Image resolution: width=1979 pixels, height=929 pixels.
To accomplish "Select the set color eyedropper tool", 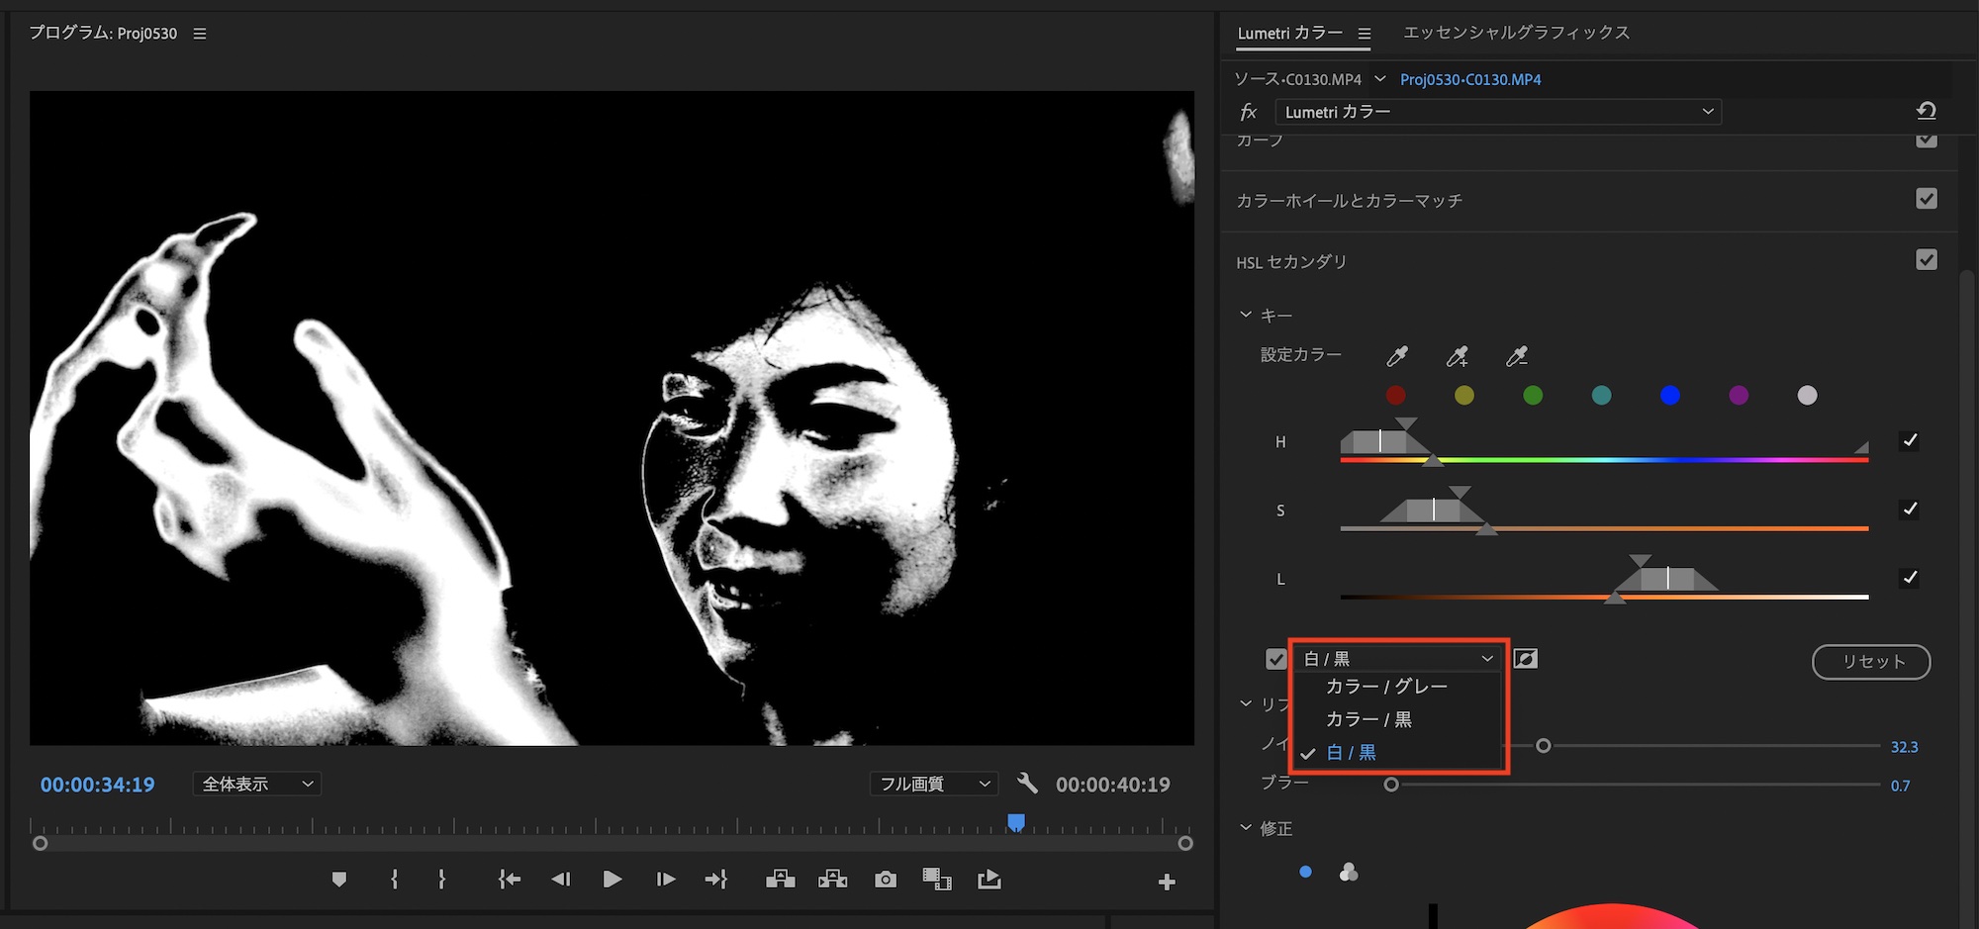I will [1397, 356].
